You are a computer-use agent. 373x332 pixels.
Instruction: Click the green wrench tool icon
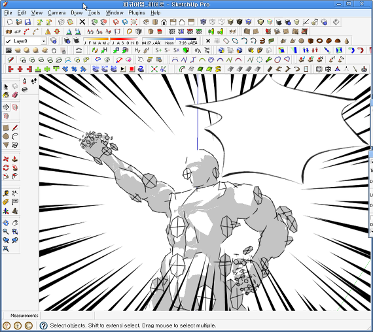point(268,59)
